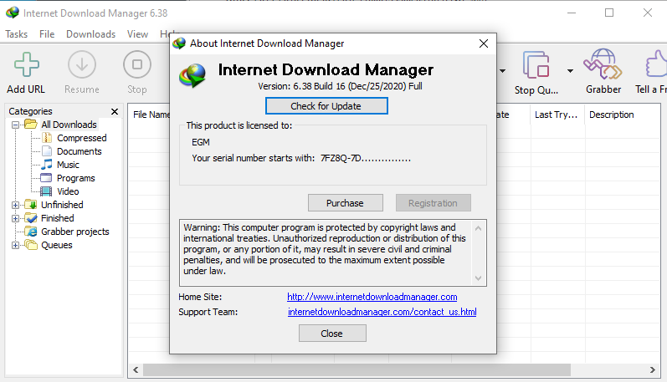This screenshot has height=382, width=667.
Task: Select the Video category
Action: click(68, 191)
